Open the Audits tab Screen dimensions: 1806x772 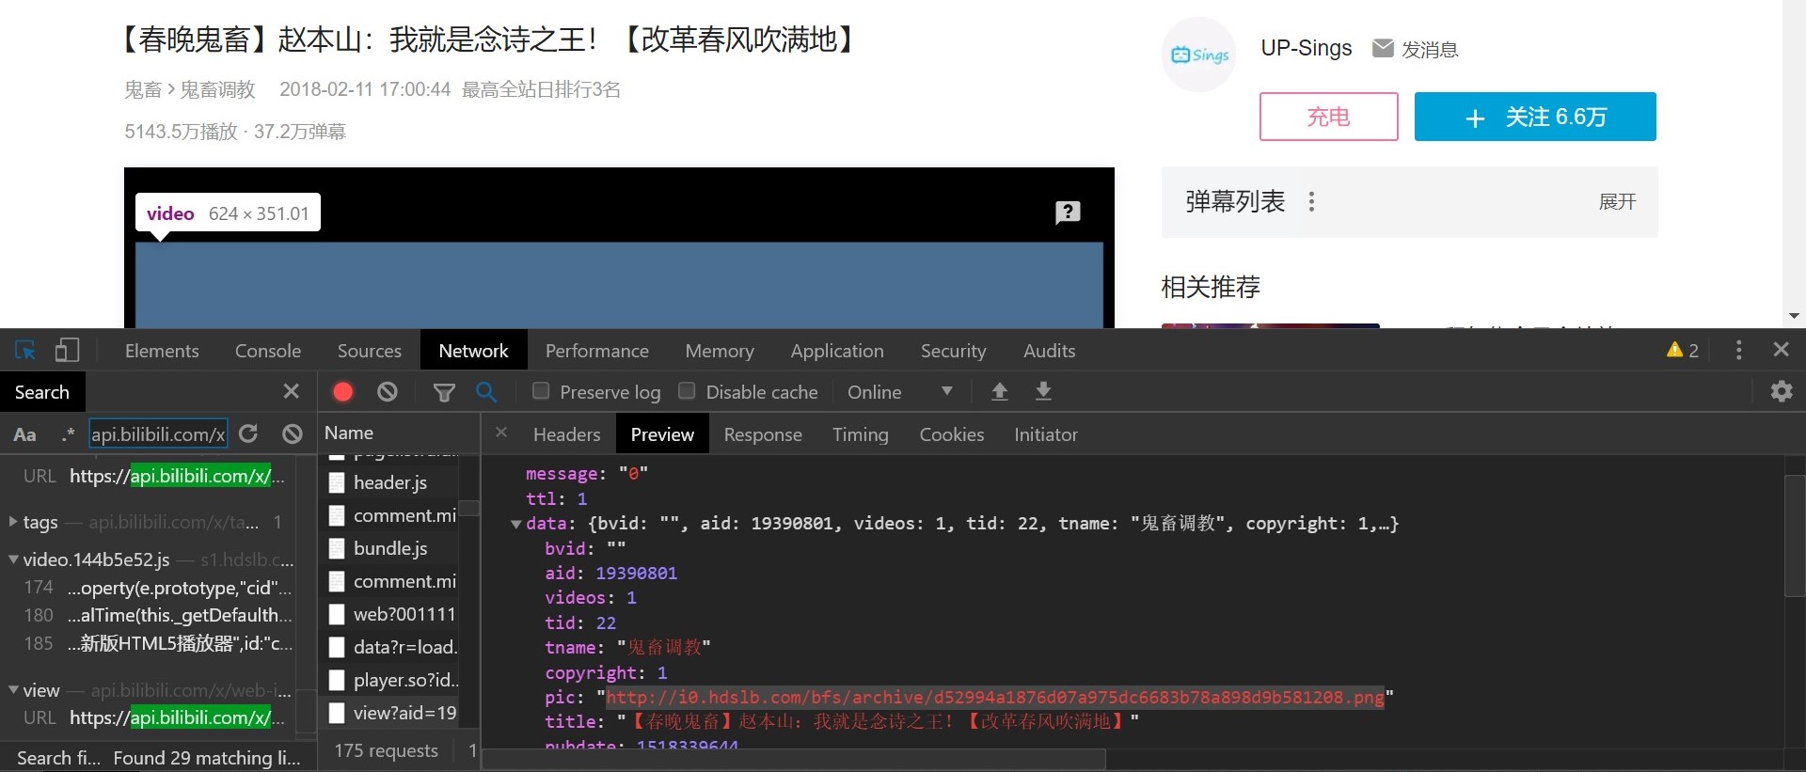(x=1050, y=351)
